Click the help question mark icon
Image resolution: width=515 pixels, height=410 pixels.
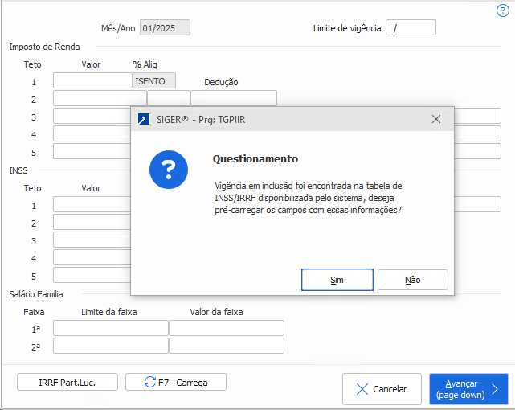point(503,10)
